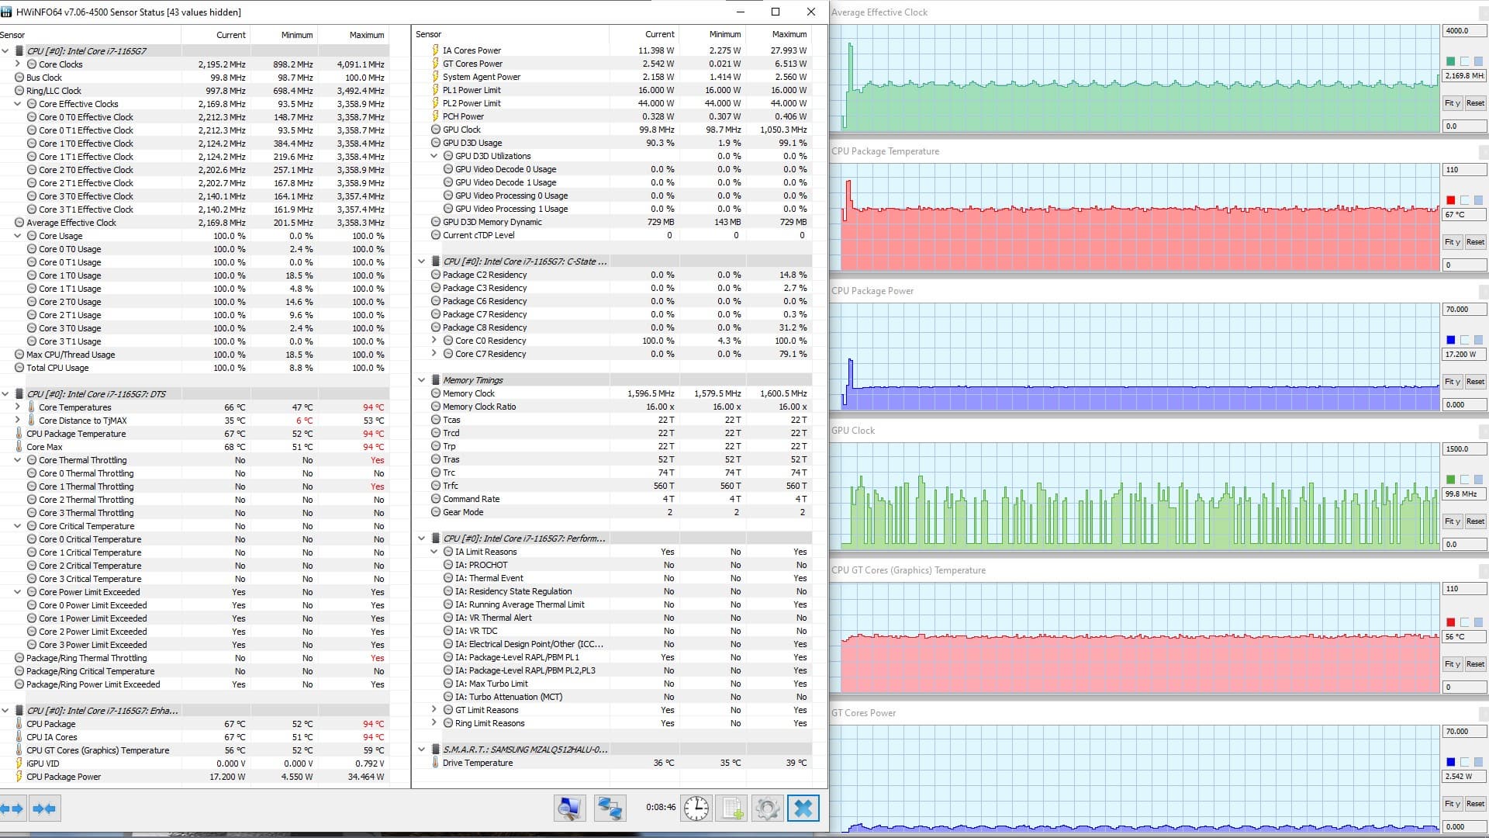Click the green swatch on Average Effective Clock graph
The height and width of the screenshot is (838, 1489).
[x=1450, y=61]
